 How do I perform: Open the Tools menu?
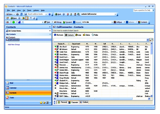[29, 10]
